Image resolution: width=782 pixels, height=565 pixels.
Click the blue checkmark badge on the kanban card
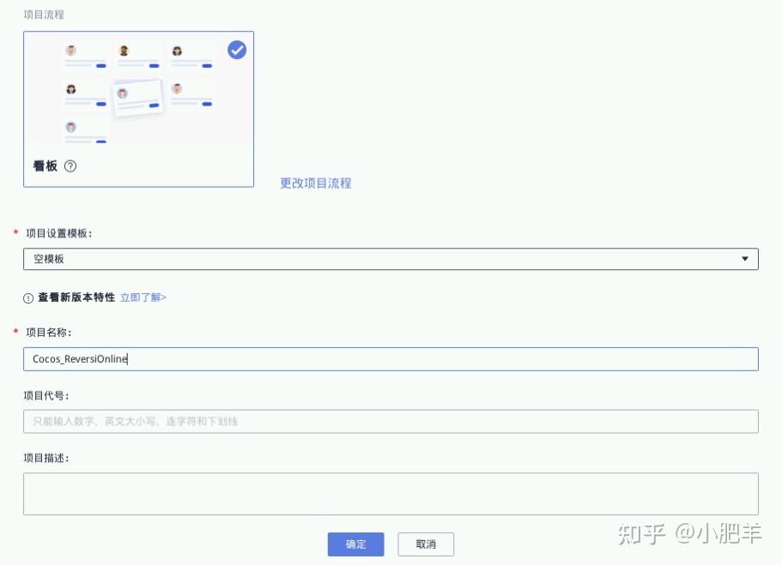pos(237,50)
